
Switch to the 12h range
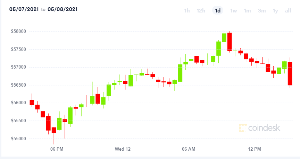[201, 11]
